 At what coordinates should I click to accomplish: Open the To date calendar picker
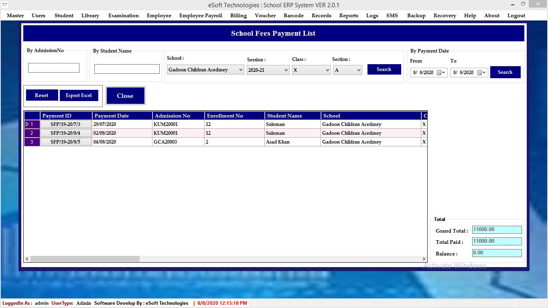tap(481, 73)
